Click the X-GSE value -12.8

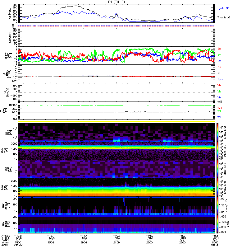[18, 236]
